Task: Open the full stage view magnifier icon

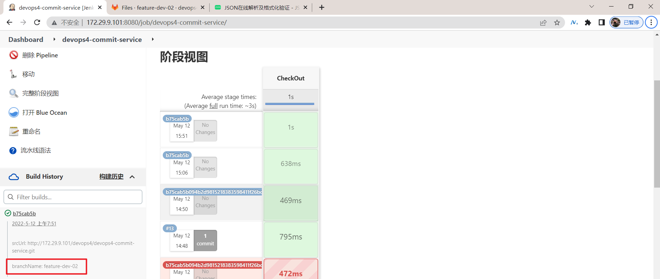Action: (14, 93)
